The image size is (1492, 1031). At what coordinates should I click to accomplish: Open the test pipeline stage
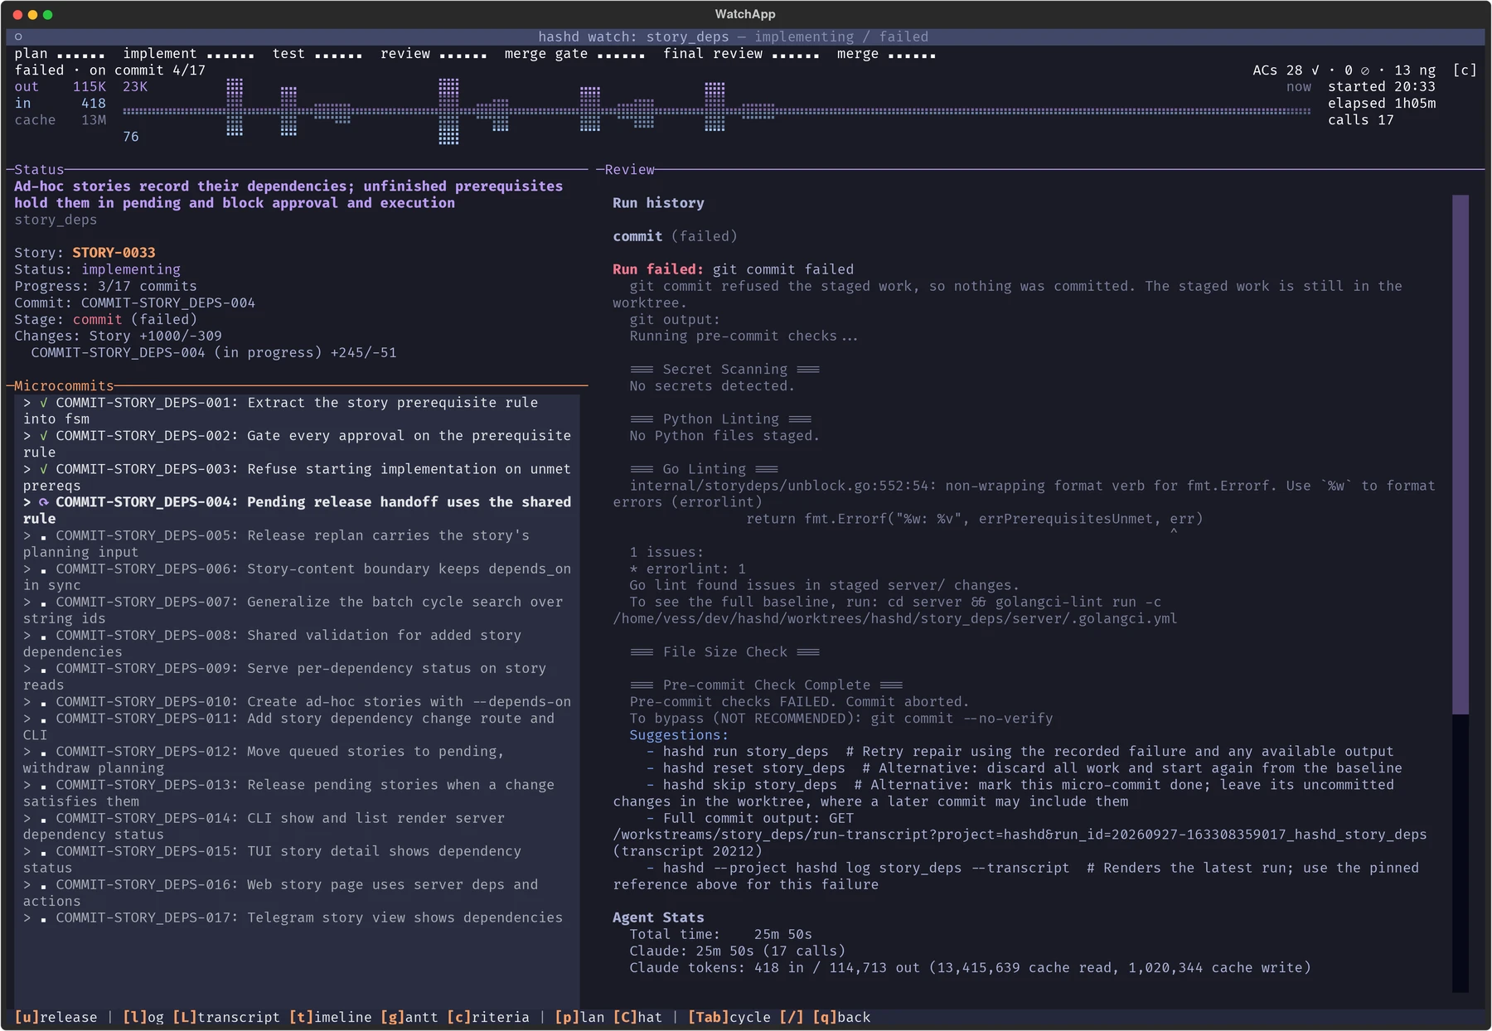pyautogui.click(x=317, y=54)
